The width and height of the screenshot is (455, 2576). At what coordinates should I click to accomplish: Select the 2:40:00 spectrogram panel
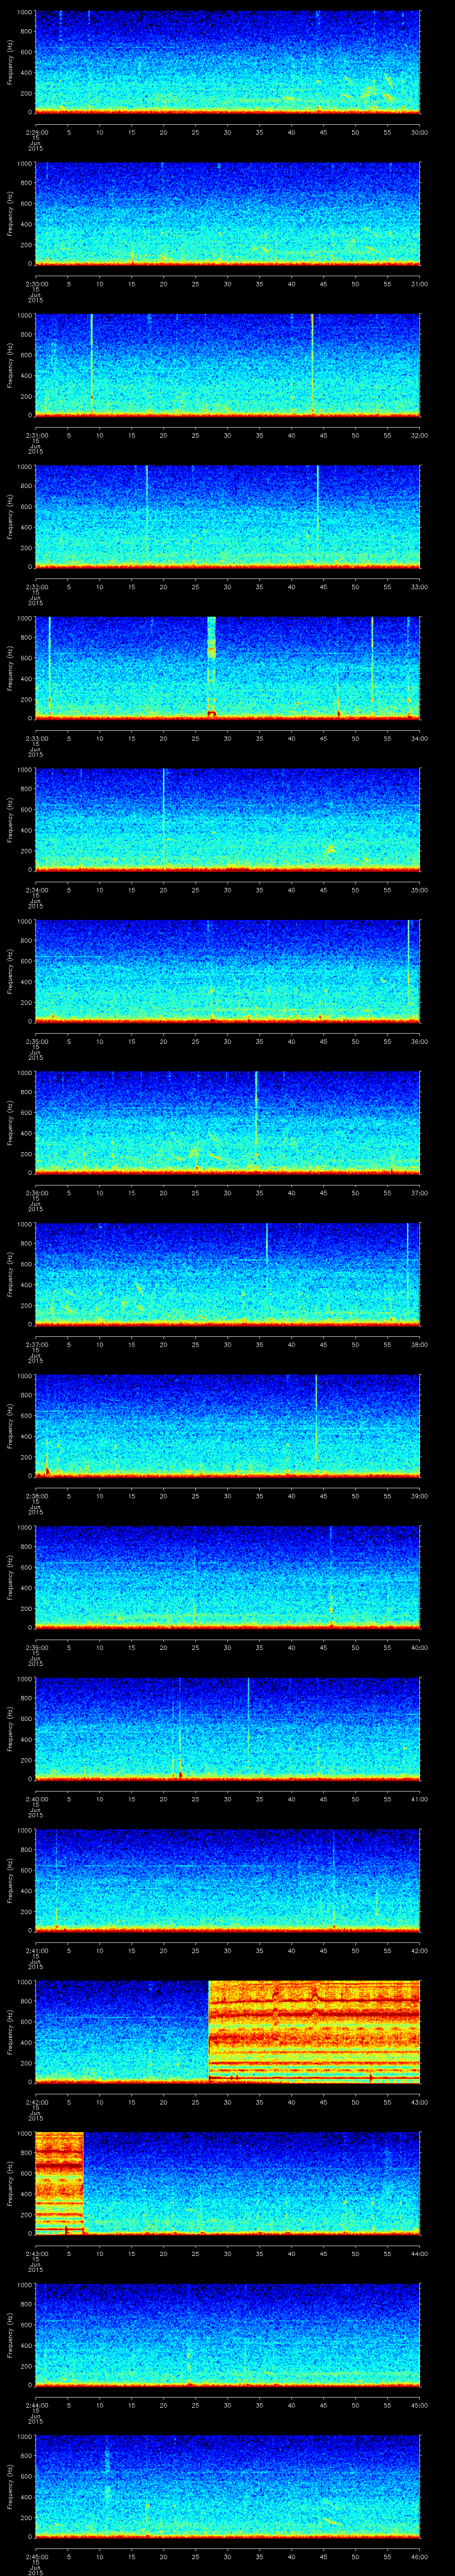[228, 1728]
